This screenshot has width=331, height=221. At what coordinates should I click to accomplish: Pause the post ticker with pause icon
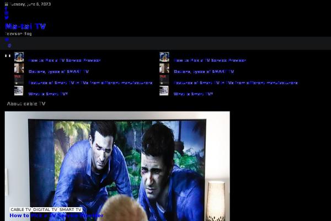tap(8, 56)
